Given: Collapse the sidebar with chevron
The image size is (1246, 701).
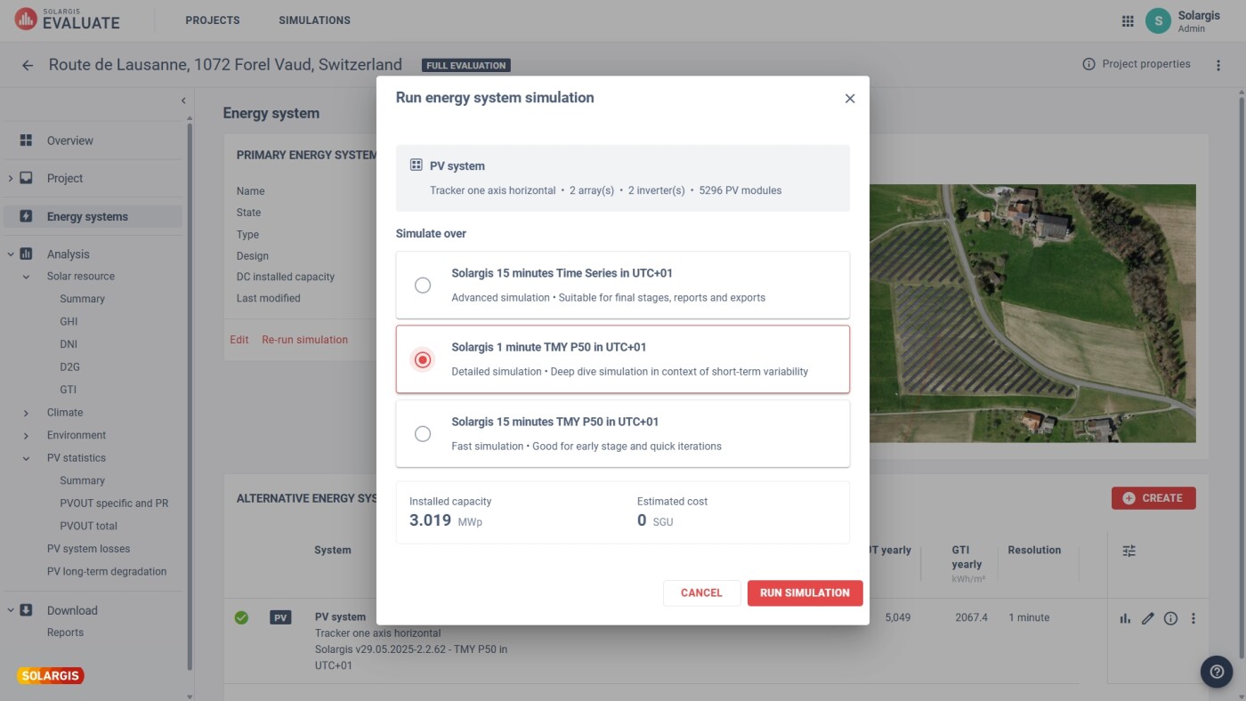Looking at the screenshot, I should [183, 101].
